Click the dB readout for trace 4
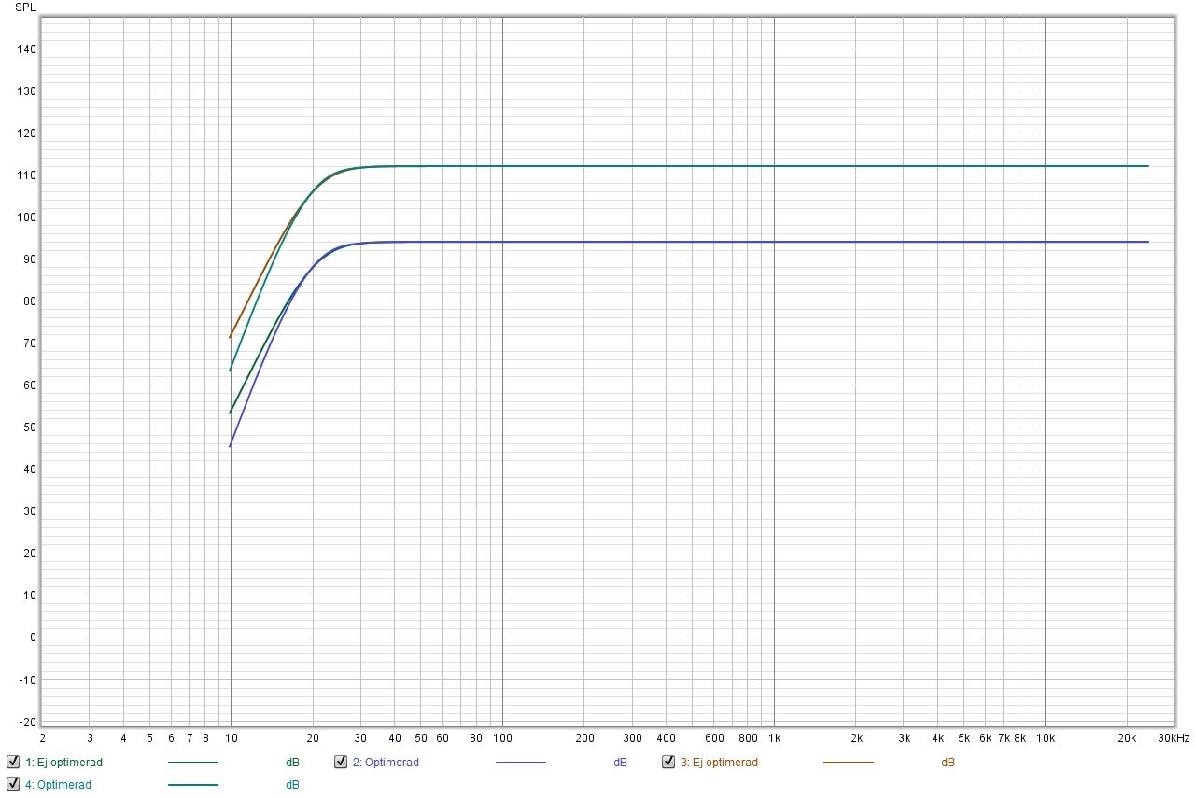This screenshot has width=1195, height=798. 293,785
